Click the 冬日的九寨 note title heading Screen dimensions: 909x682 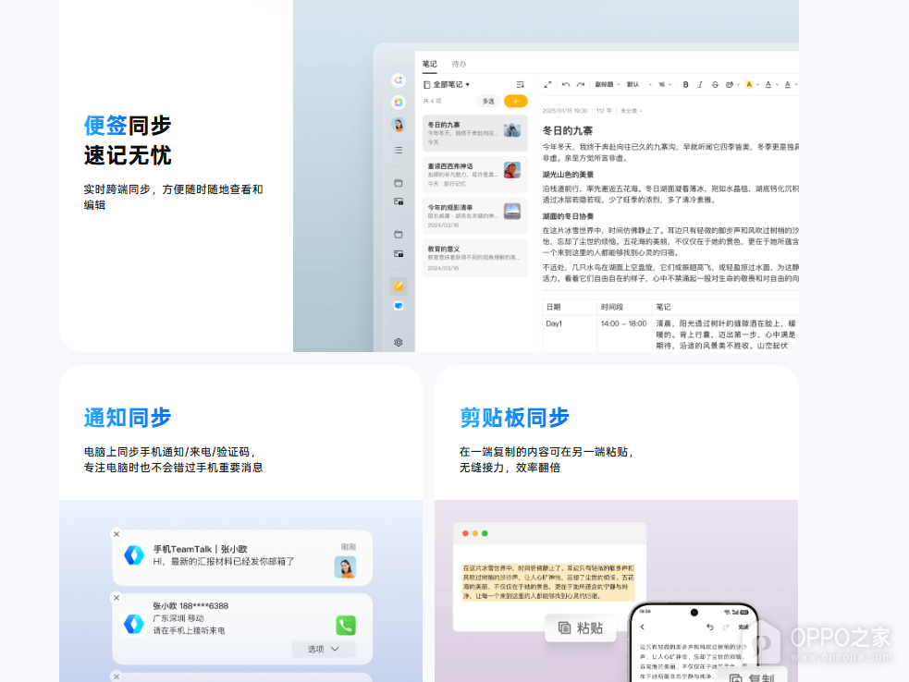tap(568, 130)
